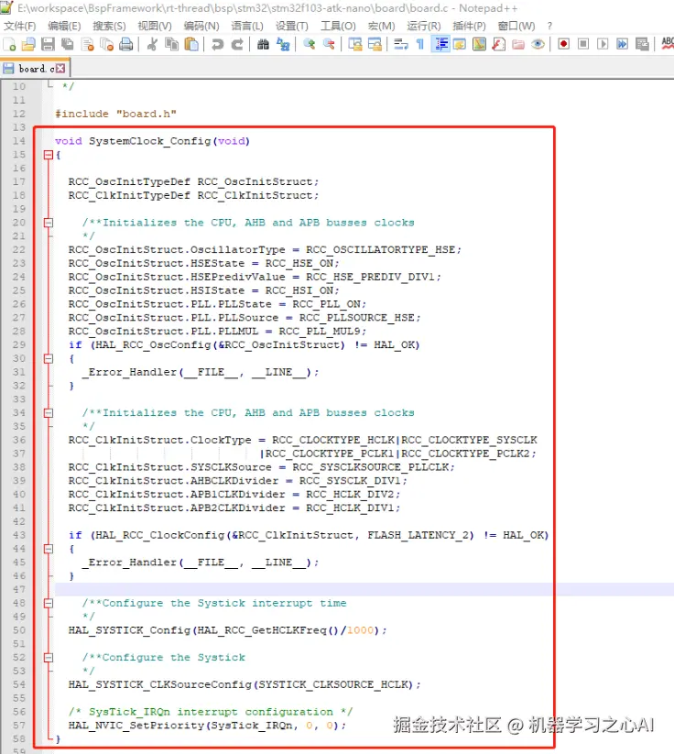
Task: Open the 插件(P) menu
Action: [x=469, y=26]
